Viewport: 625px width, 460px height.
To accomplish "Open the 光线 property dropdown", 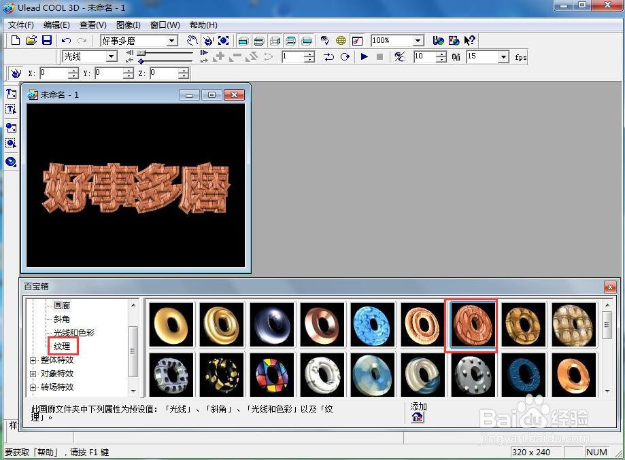I will coord(112,56).
